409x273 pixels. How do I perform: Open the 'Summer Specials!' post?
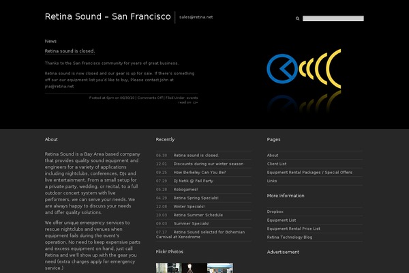[x=192, y=224]
